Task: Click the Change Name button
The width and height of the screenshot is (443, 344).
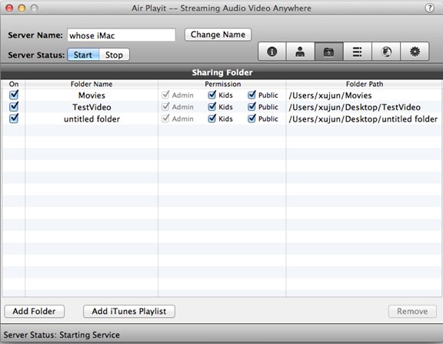Action: 218,35
